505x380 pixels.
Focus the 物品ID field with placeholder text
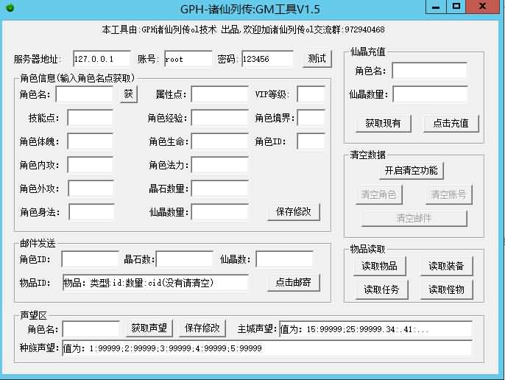[155, 283]
